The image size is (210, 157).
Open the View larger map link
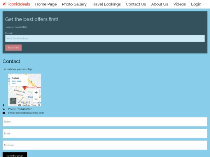pos(17,82)
